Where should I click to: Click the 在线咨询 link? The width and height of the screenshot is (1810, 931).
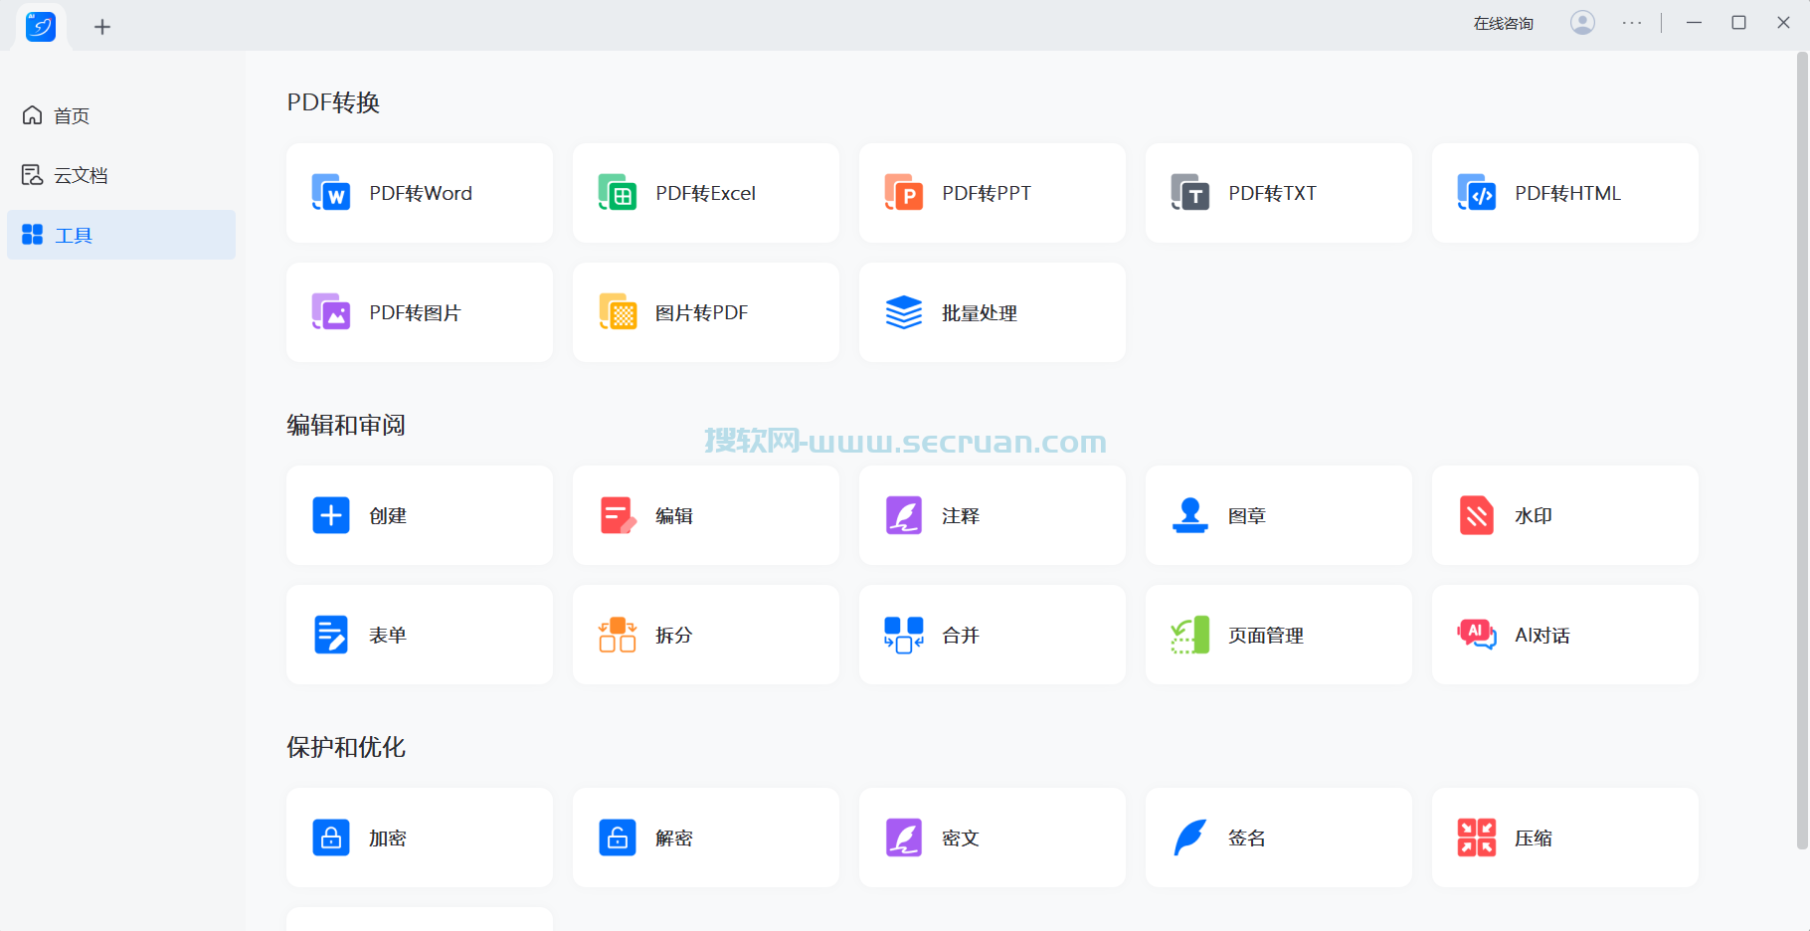[x=1503, y=23]
